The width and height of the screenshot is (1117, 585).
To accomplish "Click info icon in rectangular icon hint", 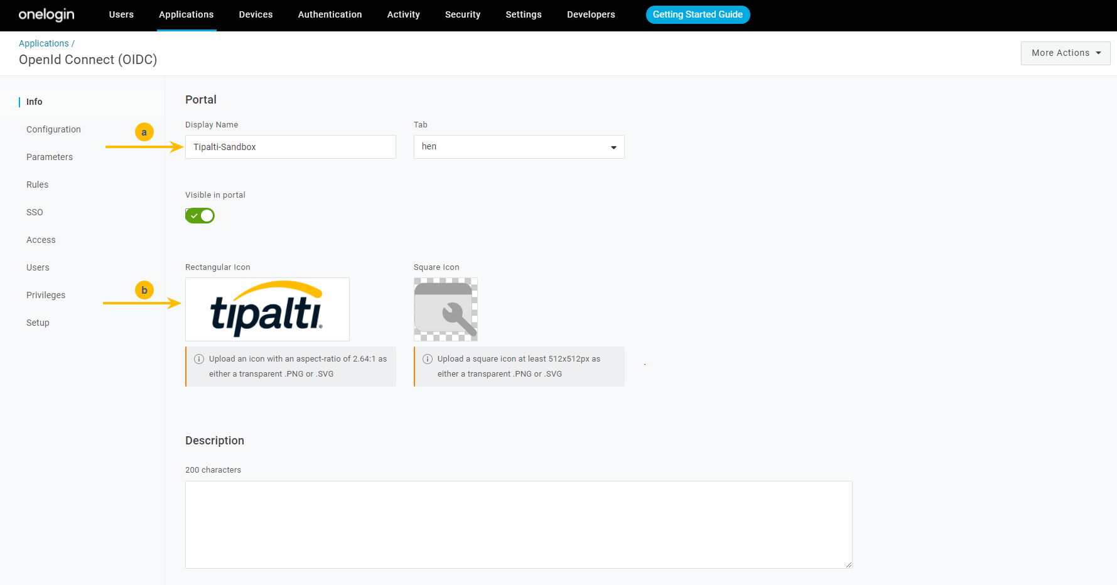I will (x=199, y=359).
